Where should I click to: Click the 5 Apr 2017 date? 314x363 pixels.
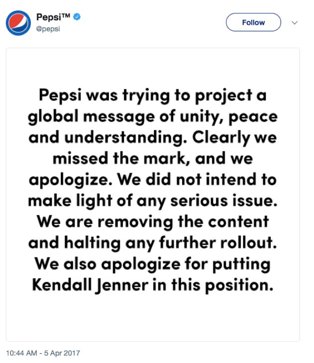click(x=62, y=353)
